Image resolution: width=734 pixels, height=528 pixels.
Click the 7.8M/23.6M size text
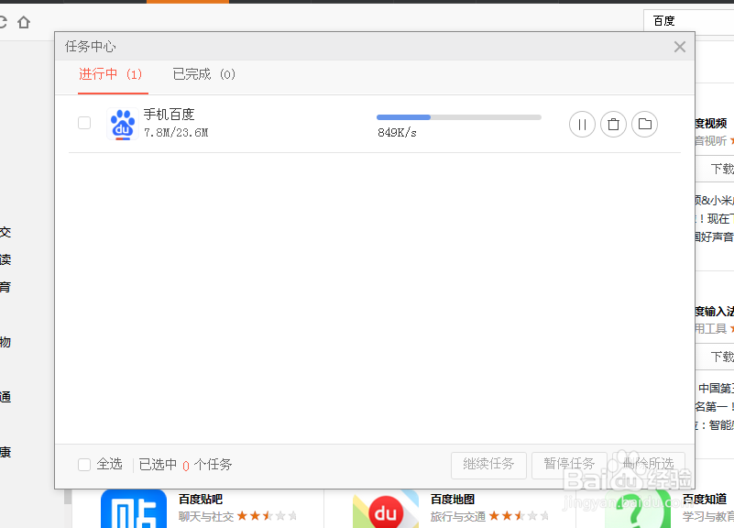[x=176, y=133]
